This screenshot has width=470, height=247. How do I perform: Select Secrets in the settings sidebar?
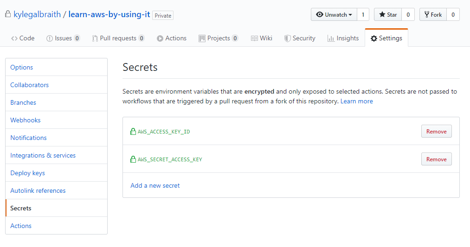56,208
